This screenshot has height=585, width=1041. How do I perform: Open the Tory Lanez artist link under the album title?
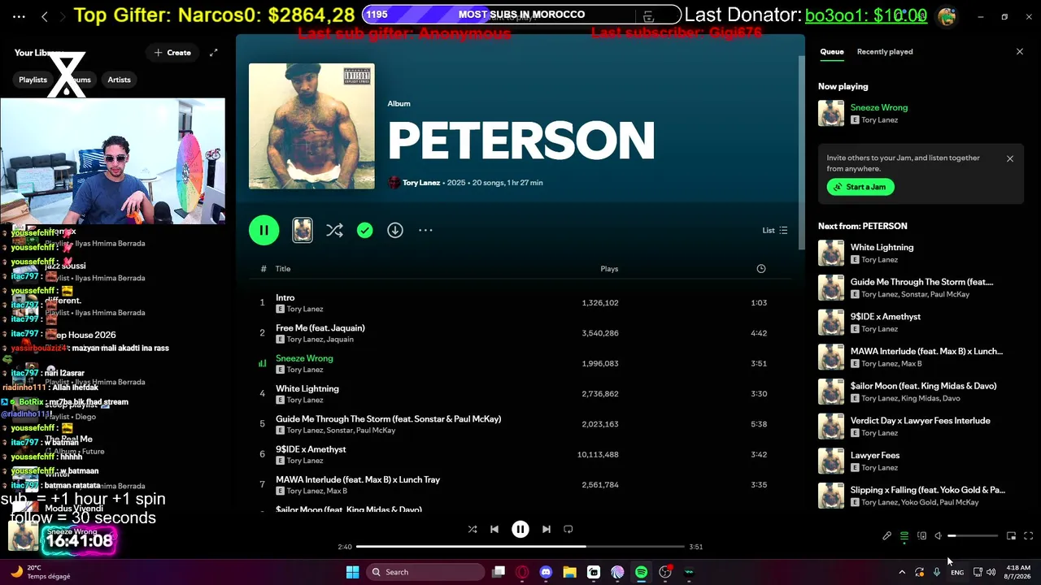421,183
